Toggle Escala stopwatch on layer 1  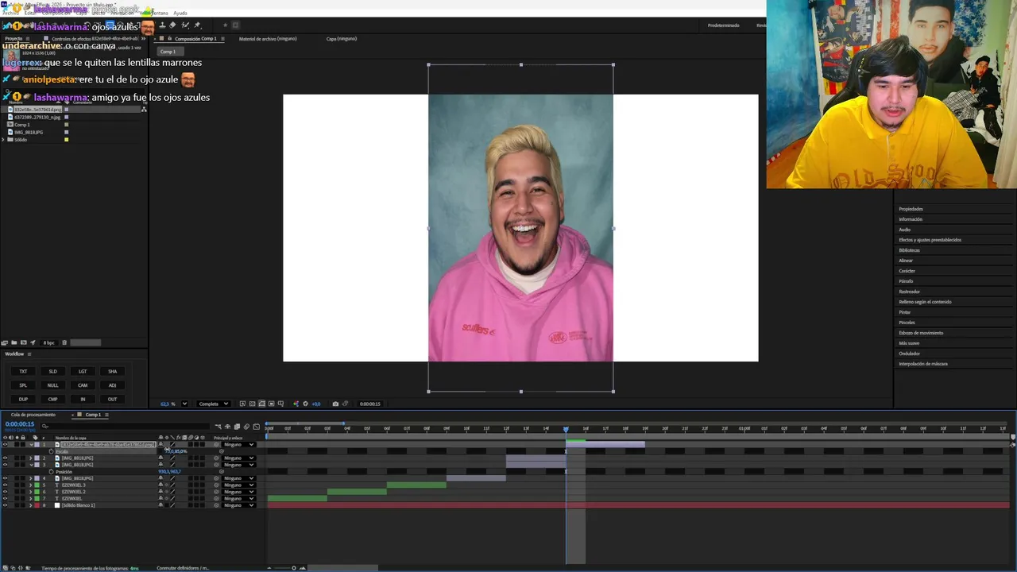[51, 451]
